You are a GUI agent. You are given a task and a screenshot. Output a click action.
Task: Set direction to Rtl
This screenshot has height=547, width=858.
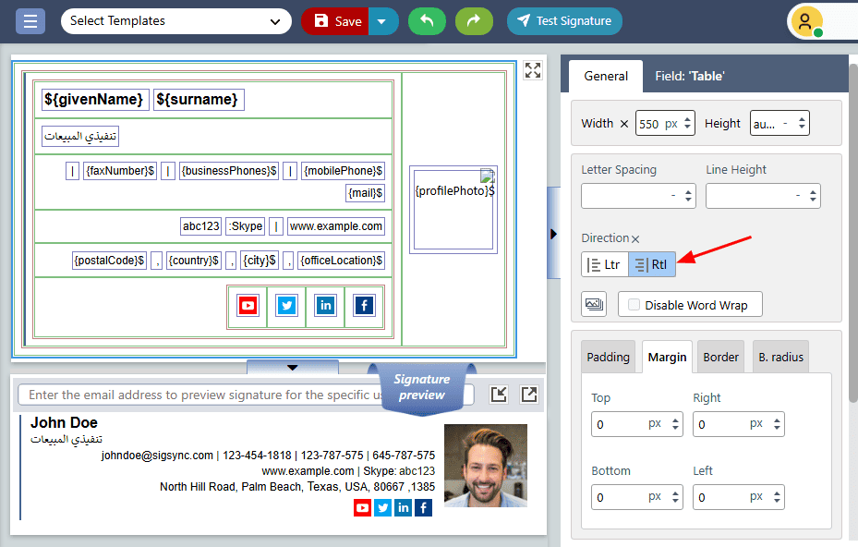[x=651, y=264]
